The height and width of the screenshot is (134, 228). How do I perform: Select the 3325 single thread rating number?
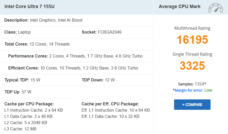[192, 66]
